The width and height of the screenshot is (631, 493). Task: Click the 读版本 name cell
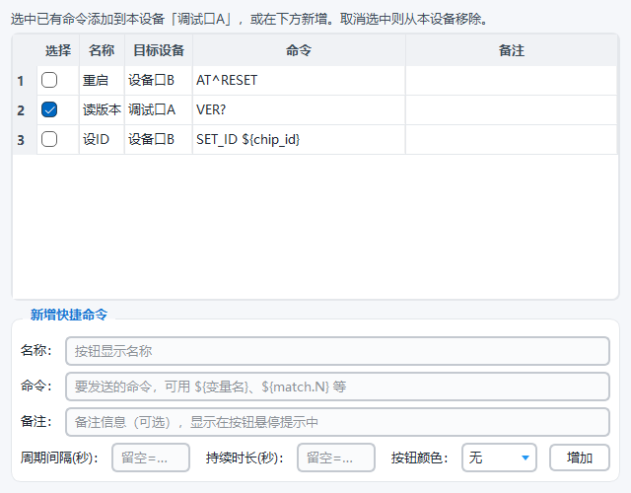(102, 109)
